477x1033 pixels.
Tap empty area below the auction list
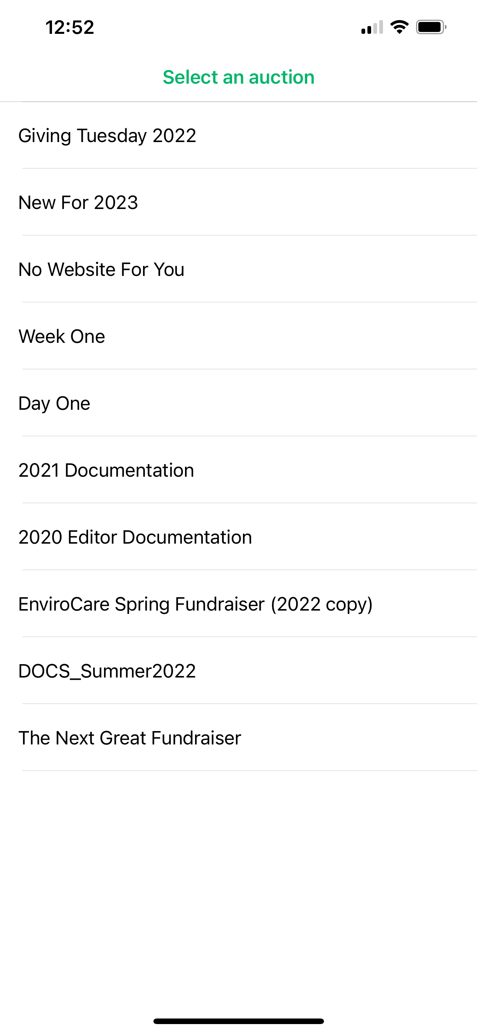coord(239,882)
